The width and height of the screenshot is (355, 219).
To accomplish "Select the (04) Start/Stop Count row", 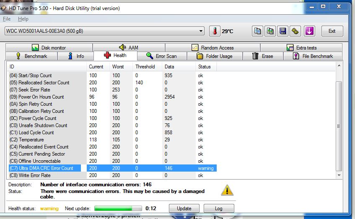I will pos(112,76).
